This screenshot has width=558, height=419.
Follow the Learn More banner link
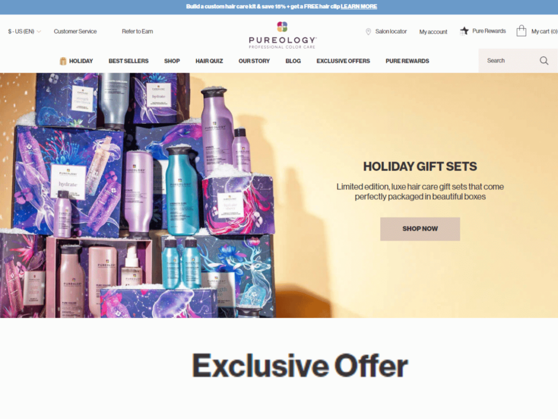(x=359, y=7)
